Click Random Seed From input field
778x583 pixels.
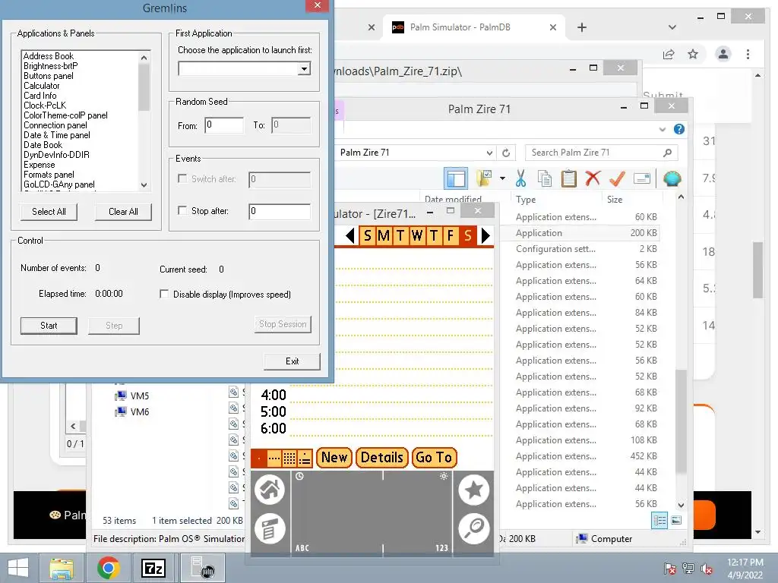[x=224, y=125]
